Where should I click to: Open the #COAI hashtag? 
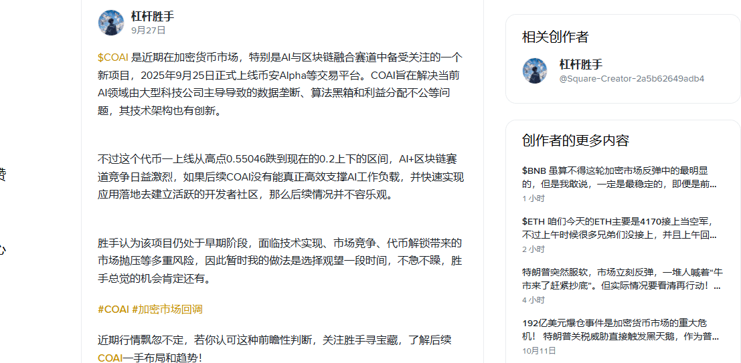pyautogui.click(x=113, y=310)
